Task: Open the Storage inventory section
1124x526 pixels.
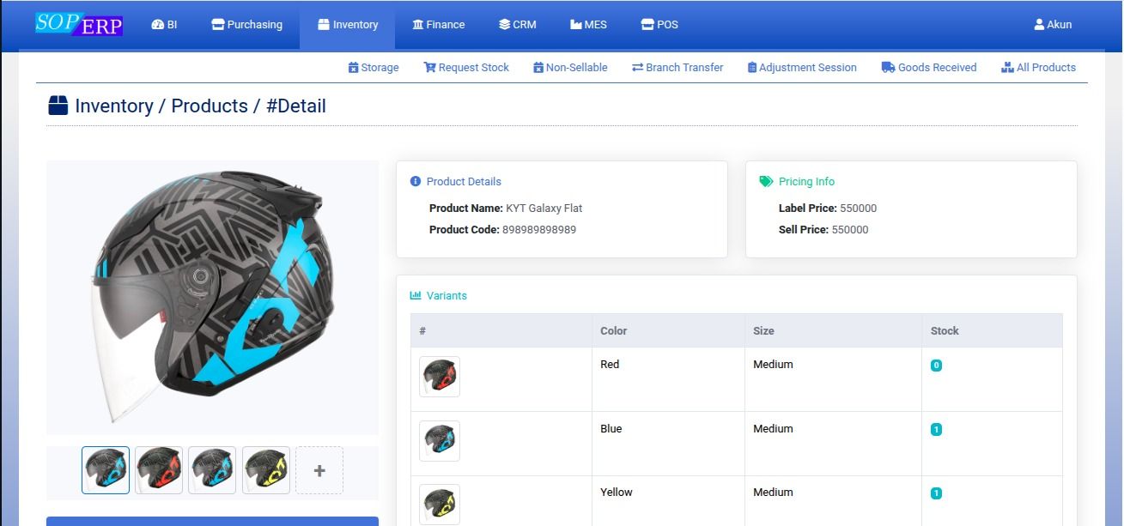Action: click(374, 67)
